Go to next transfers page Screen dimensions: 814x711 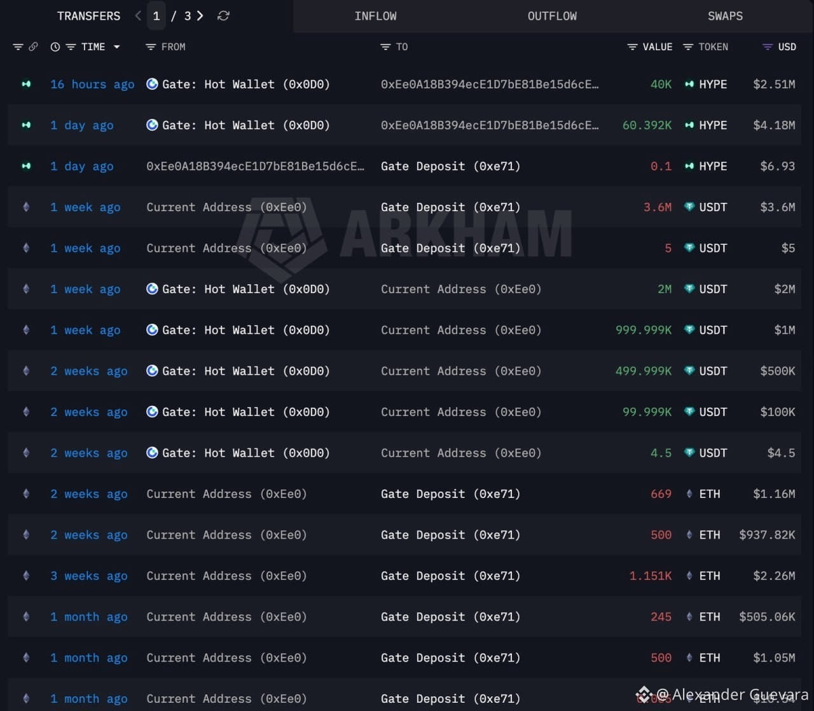[200, 16]
